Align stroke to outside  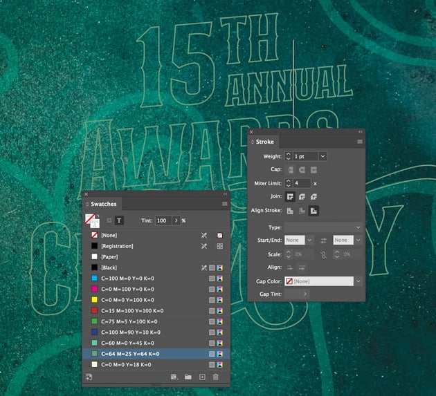314,211
